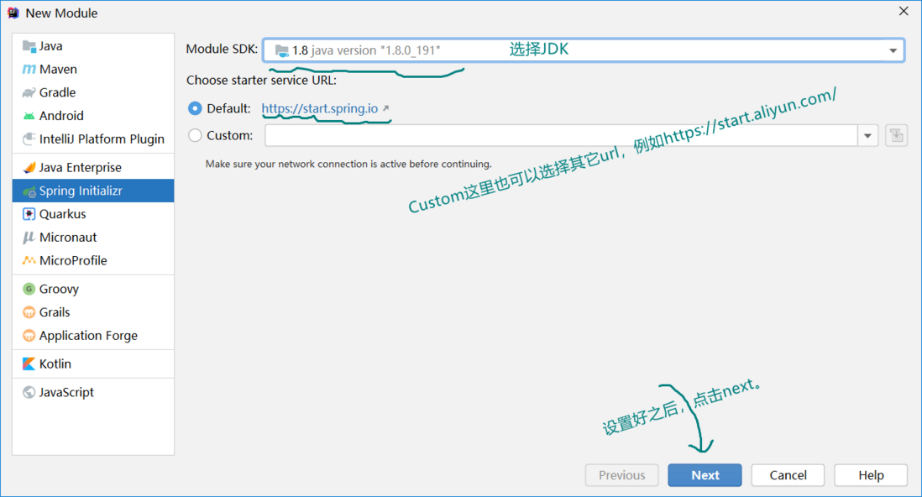Click 'Choose starter service URL:' text

click(x=261, y=81)
